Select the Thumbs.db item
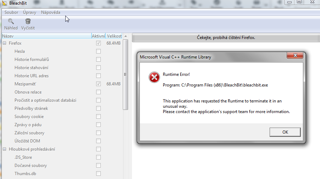The width and height of the screenshot is (320, 179). click(x=25, y=174)
